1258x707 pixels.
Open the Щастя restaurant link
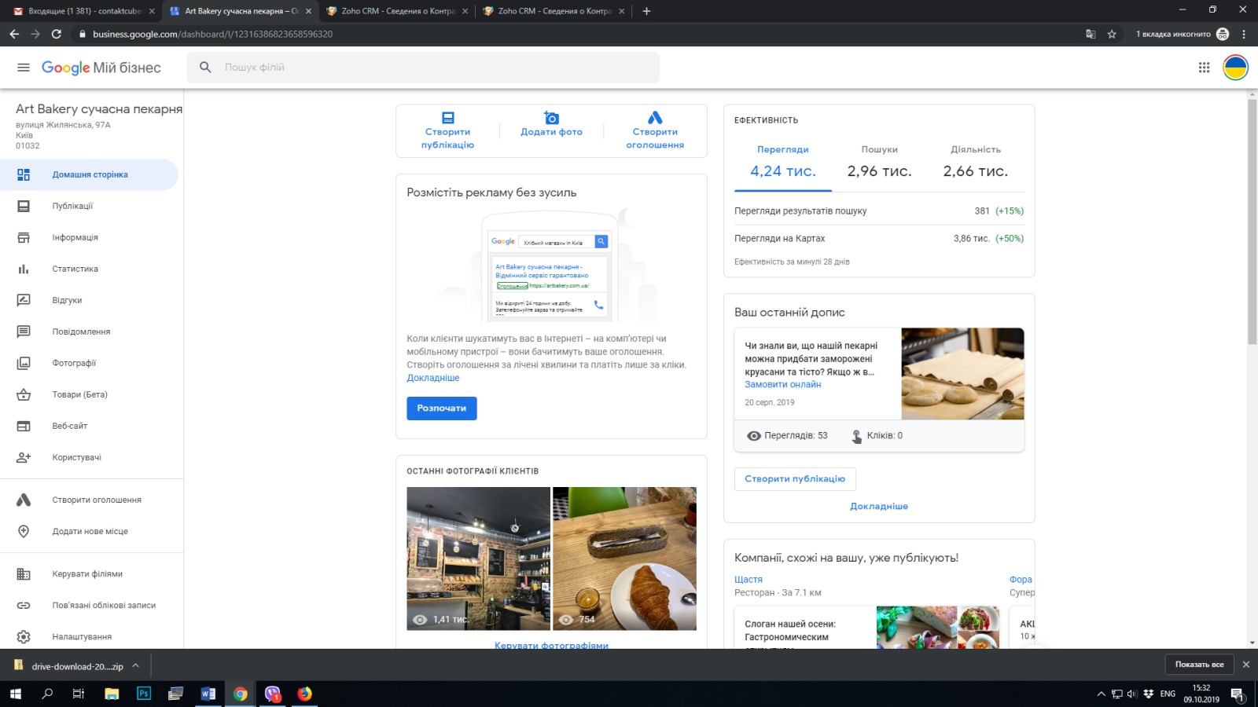[x=749, y=580]
